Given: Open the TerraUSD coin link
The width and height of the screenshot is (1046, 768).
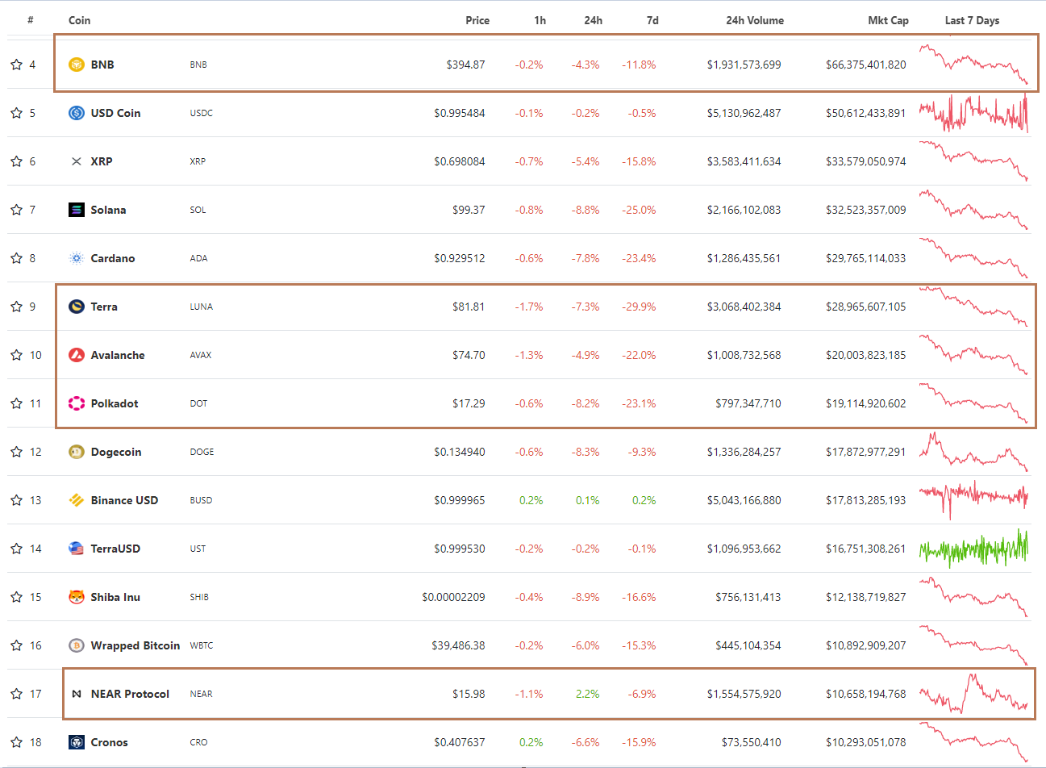Looking at the screenshot, I should (x=115, y=549).
